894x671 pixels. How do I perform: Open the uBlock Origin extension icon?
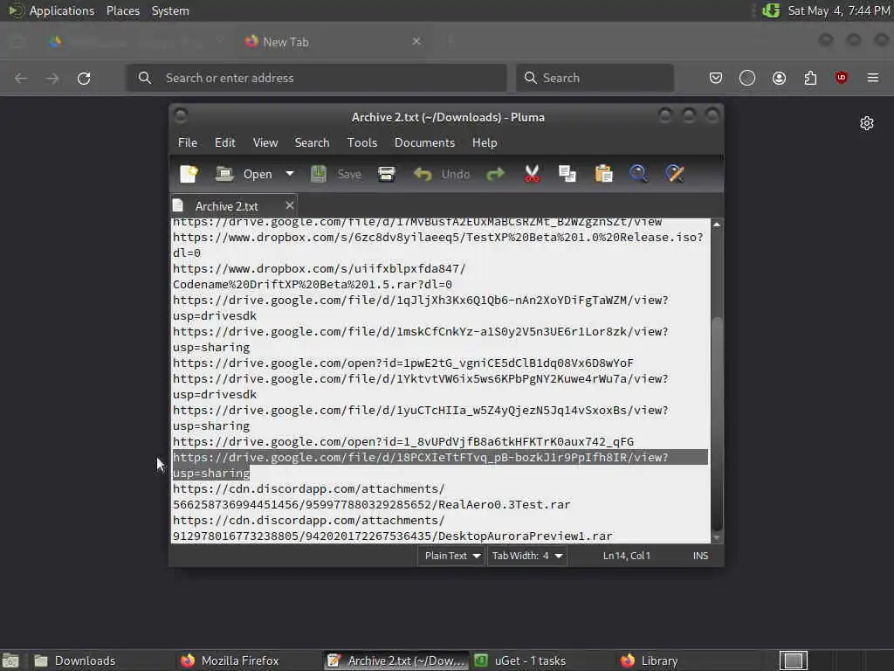click(842, 78)
